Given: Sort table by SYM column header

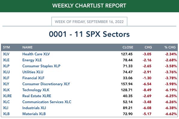Looking at the screenshot, I should [x=6, y=47].
